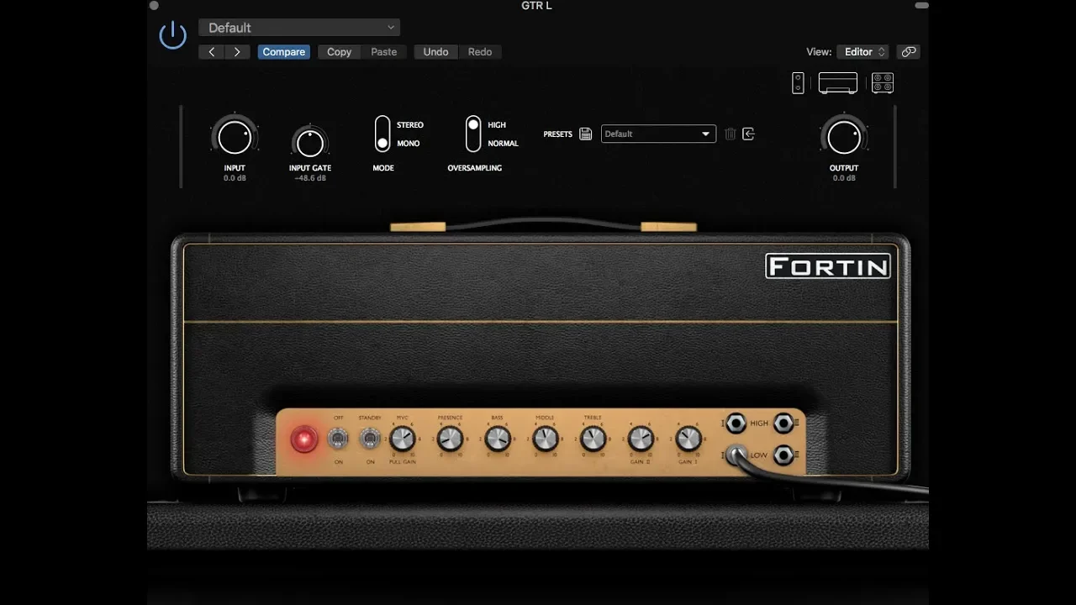
Task: Click the GAIN I knob
Action: point(688,439)
